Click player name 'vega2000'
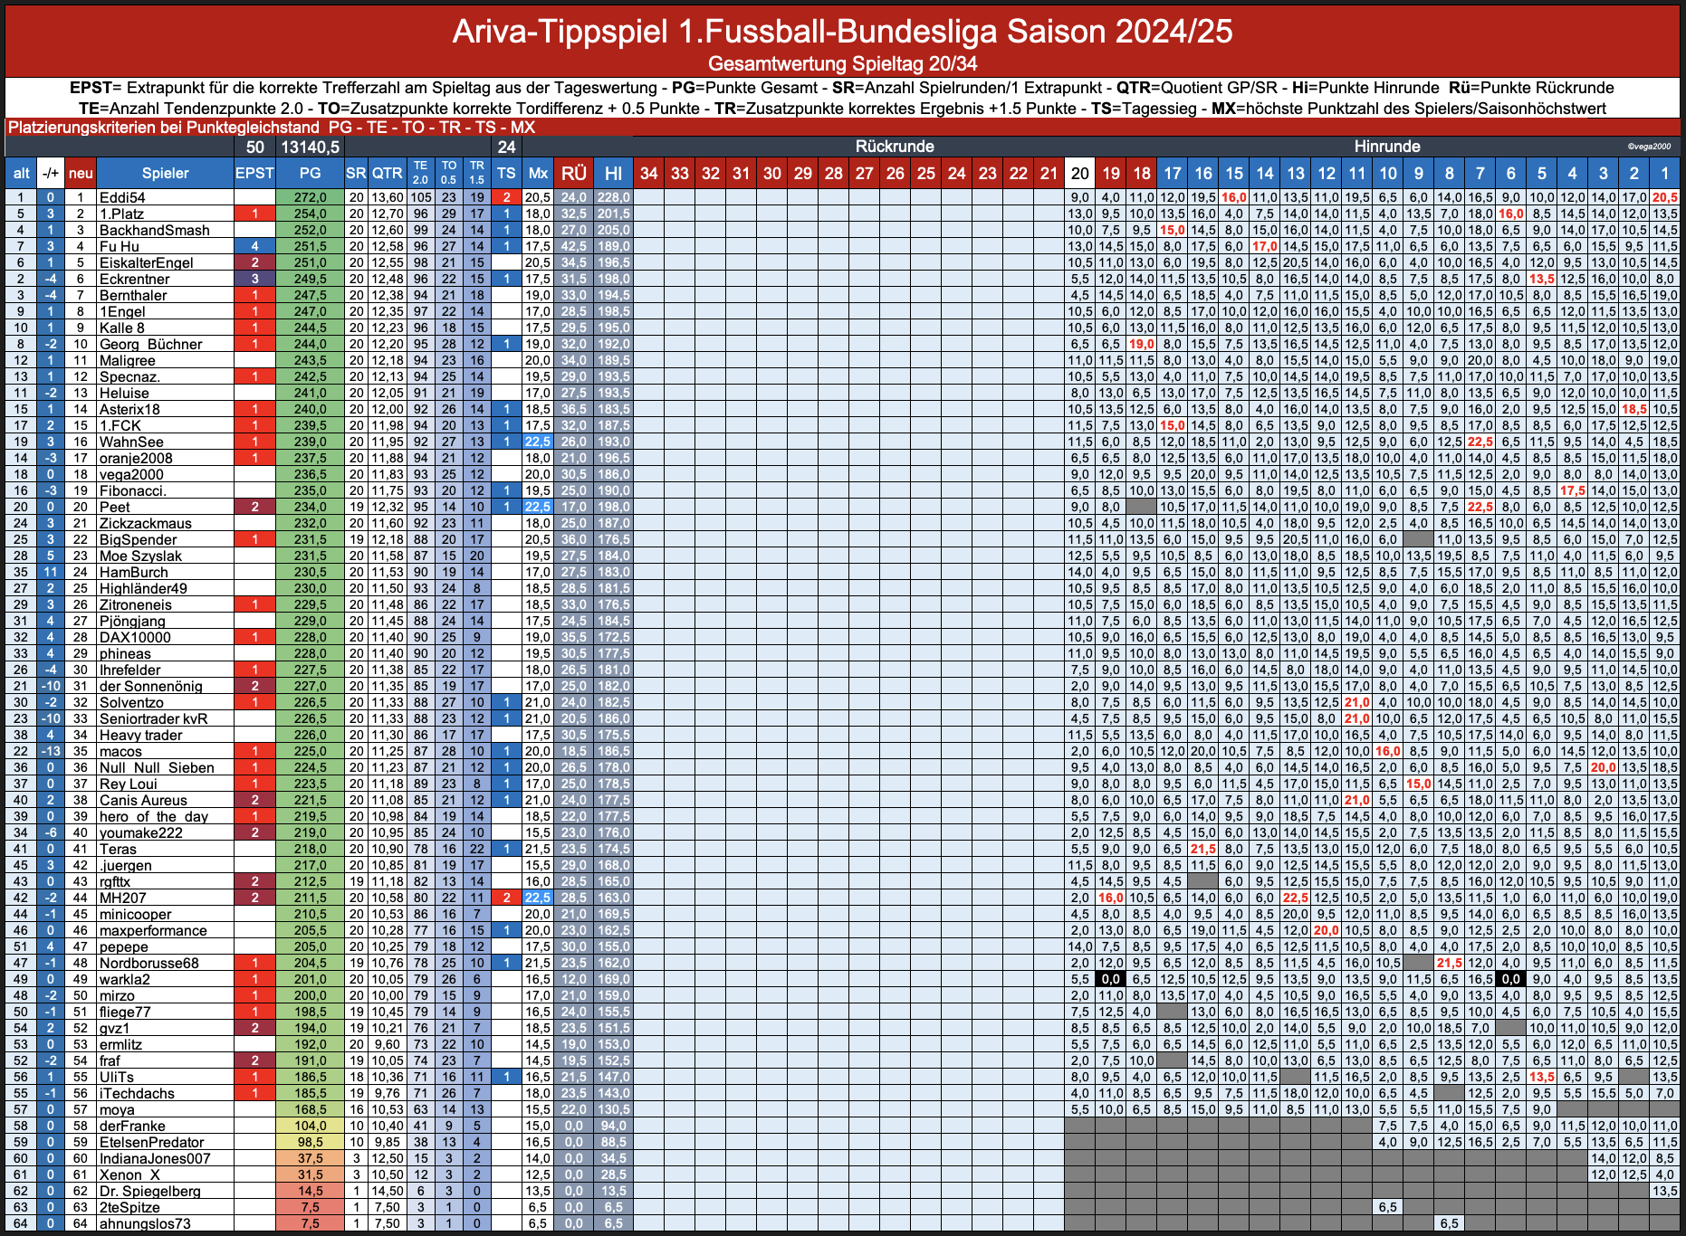The width and height of the screenshot is (1686, 1236). tap(131, 474)
